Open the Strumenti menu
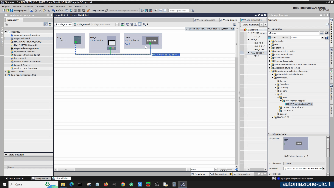334x188 pixels. click(61, 6)
